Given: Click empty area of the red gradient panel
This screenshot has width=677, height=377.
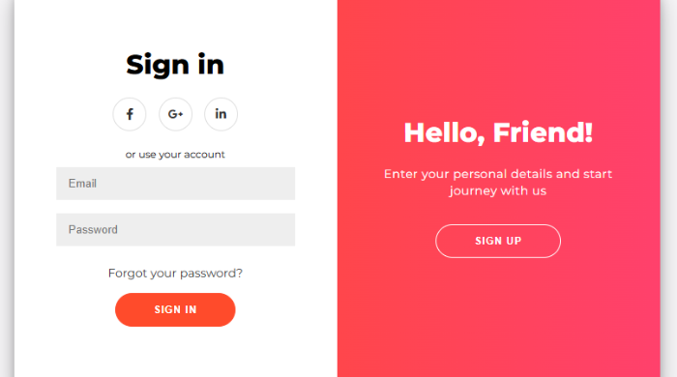Looking at the screenshot, I should (x=498, y=319).
